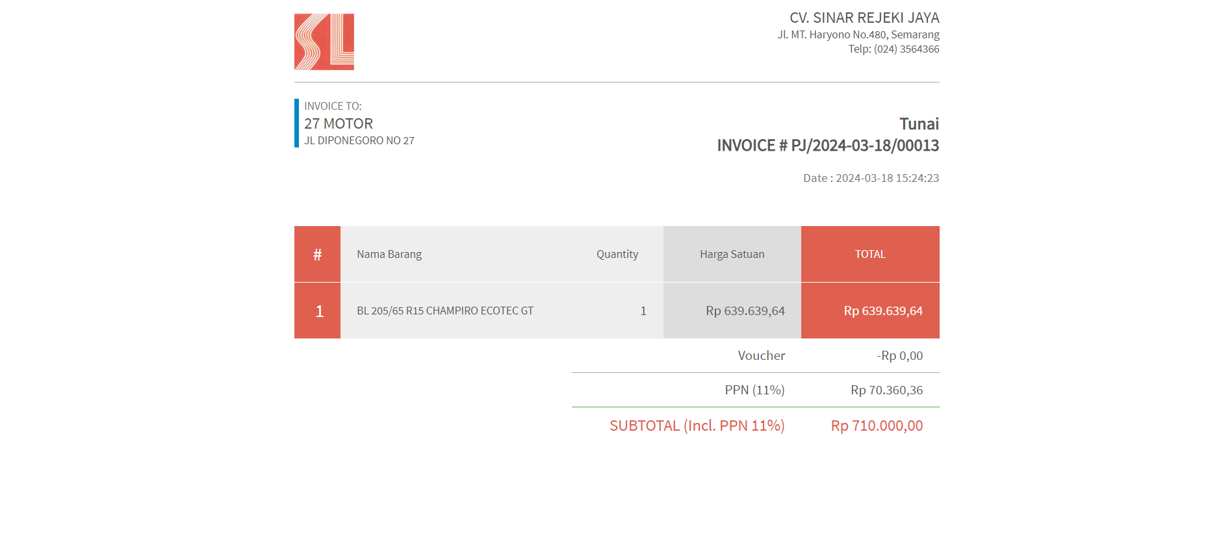Click the Tunai payment type label
Screen dimensions: 1223x560
pos(918,124)
